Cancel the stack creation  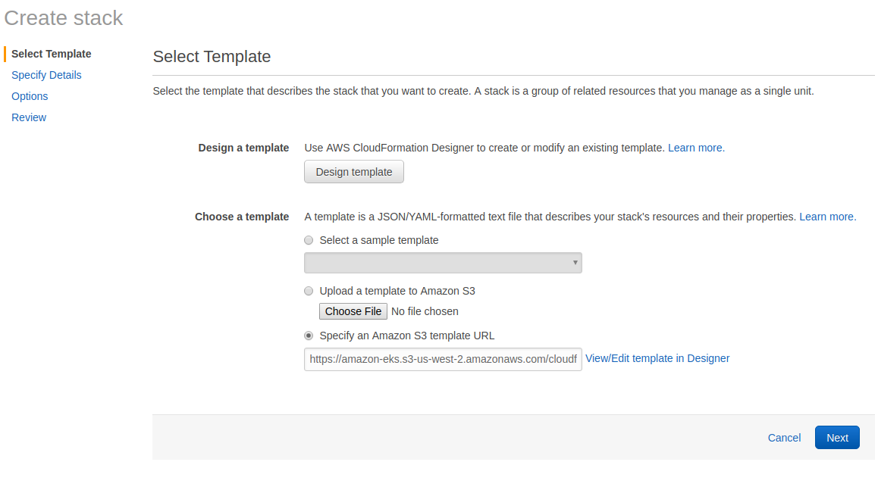784,438
